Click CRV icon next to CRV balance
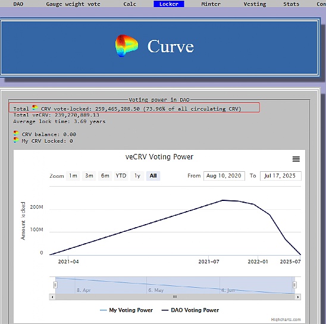The width and height of the screenshot is (326, 324). pos(16,133)
